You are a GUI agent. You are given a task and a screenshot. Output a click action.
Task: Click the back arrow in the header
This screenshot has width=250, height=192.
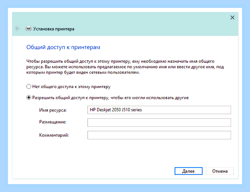(x=17, y=29)
